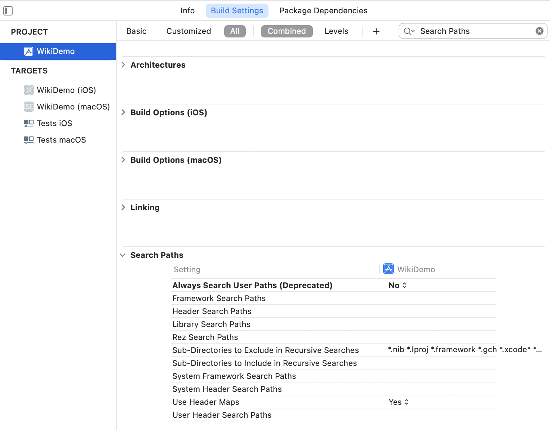Screen dimensions: 550x430
Task: Click the WikiDemo project blueprint icon in sidebar
Action: coord(29,51)
